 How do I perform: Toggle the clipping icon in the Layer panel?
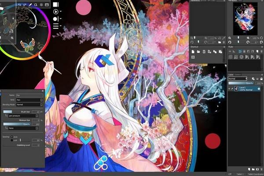(x=253, y=79)
